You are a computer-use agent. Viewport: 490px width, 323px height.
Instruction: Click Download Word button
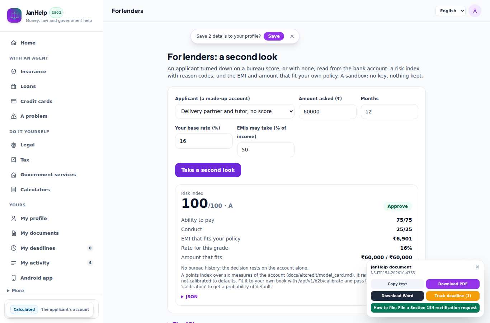pos(397,296)
